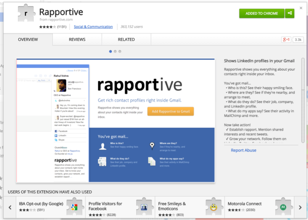
Task: Click the Rapportive puzzle-piece extension icon
Action: pos(27,13)
